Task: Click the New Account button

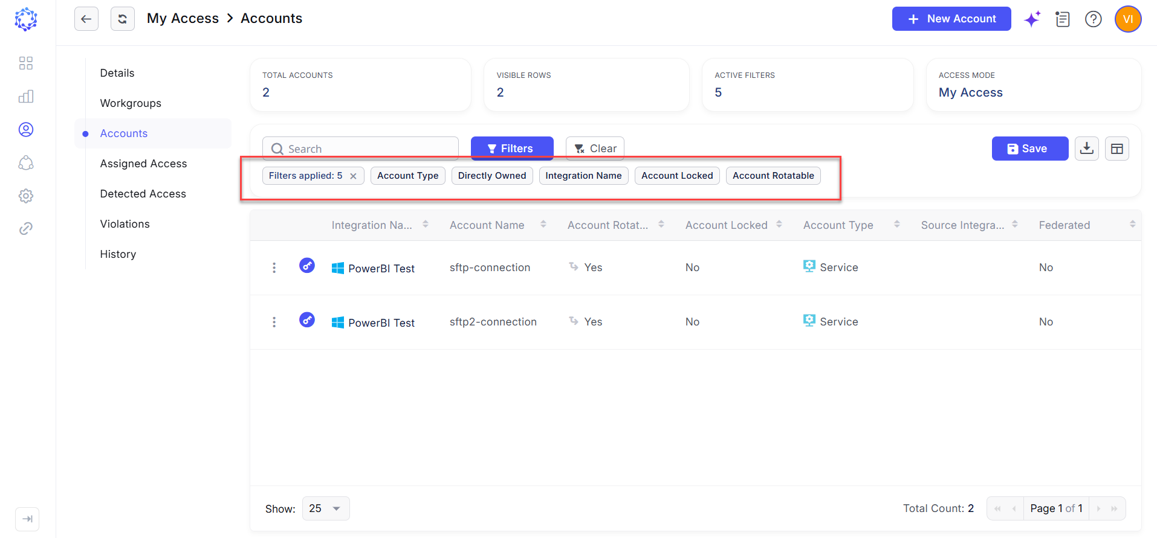Action: point(951,19)
